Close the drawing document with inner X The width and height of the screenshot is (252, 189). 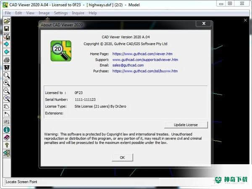tap(245, 20)
